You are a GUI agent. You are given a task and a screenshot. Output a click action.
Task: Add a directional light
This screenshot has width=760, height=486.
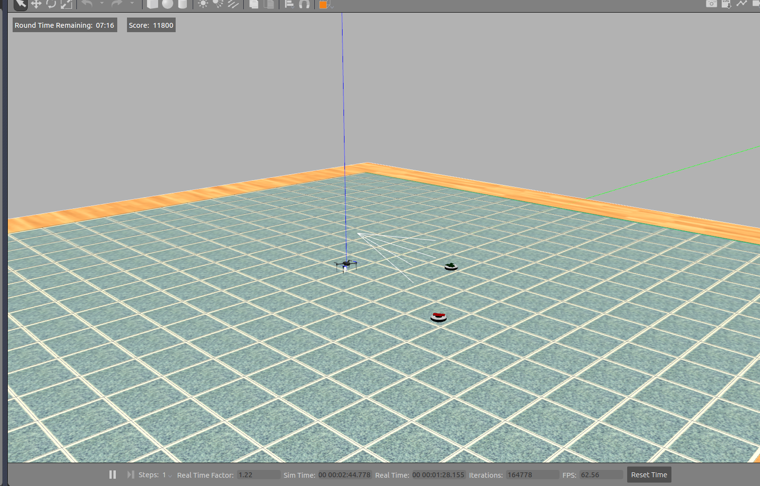click(x=234, y=4)
